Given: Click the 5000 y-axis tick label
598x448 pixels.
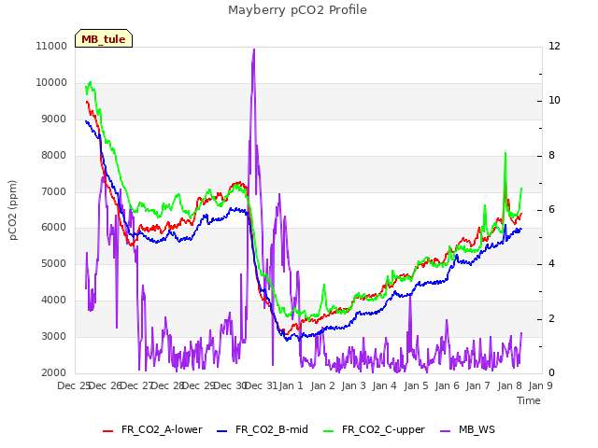Looking at the screenshot, I should [53, 263].
